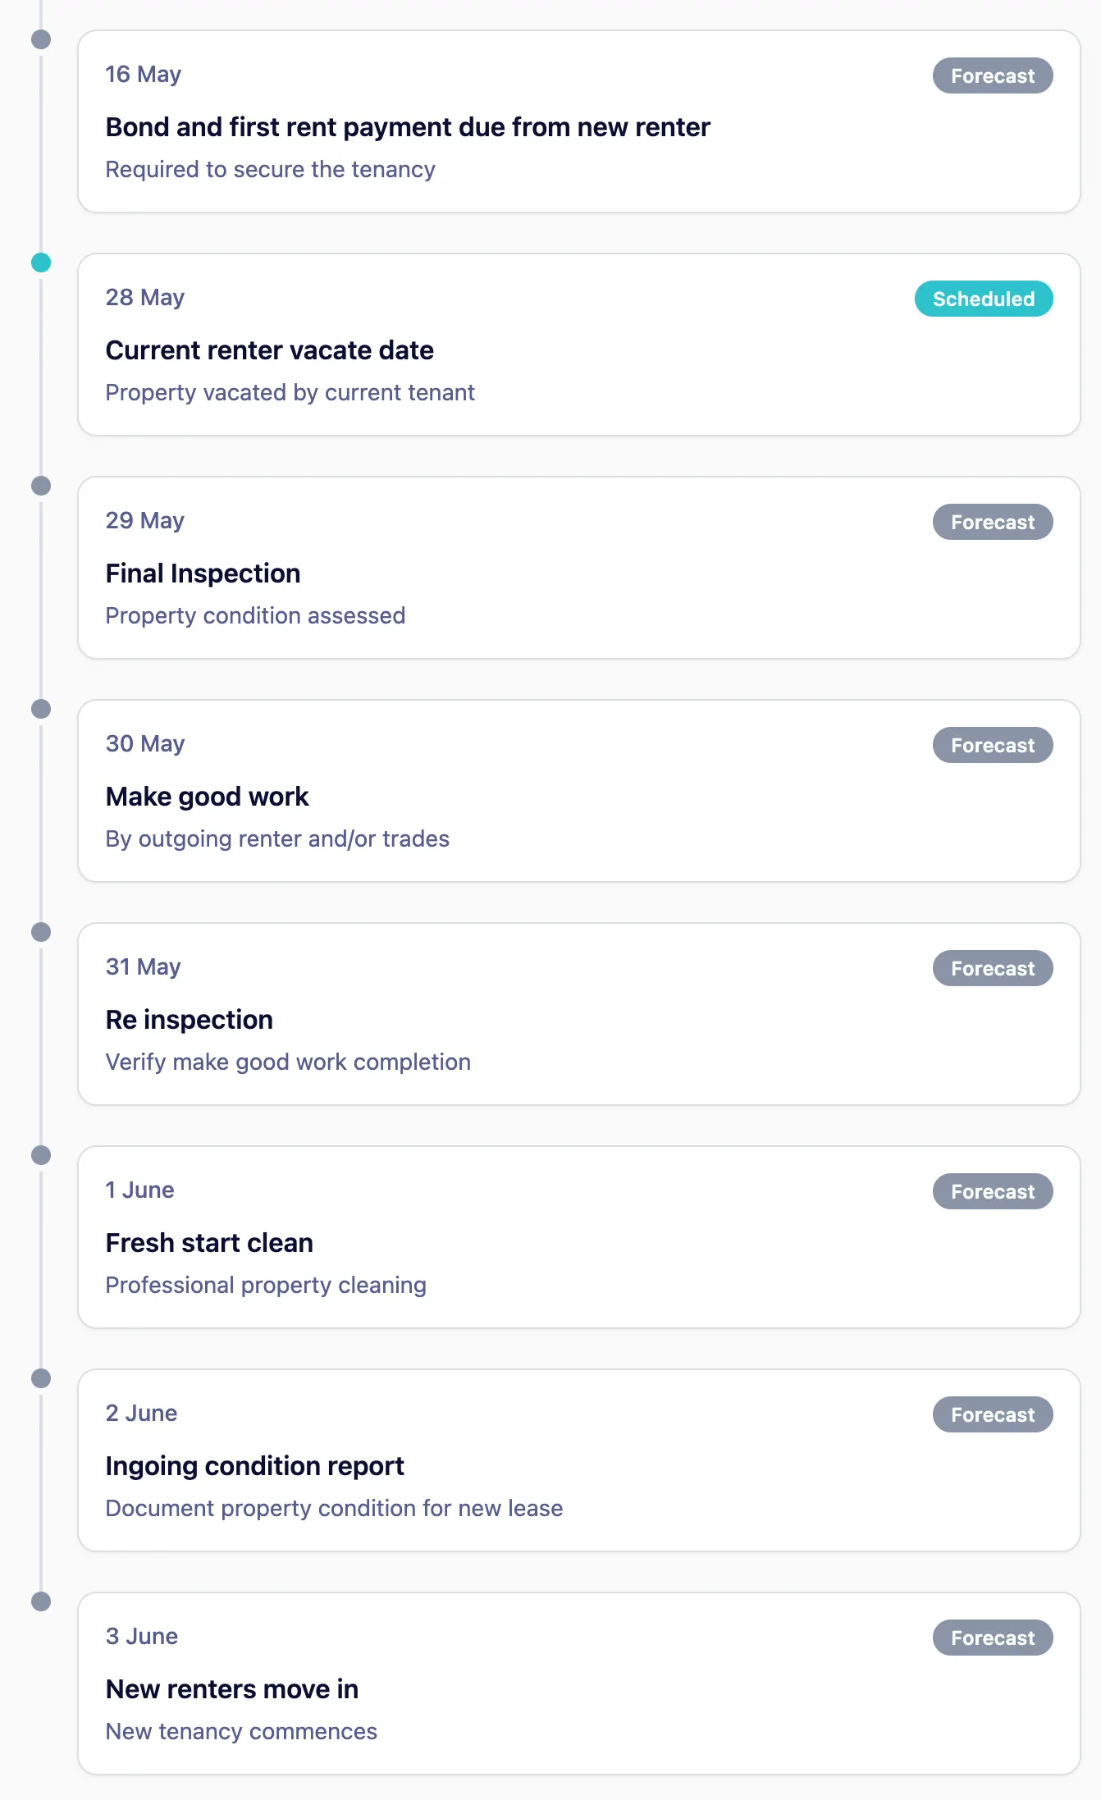This screenshot has width=1101, height=1800.
Task: Click the timeline dot next to 30 May
Action: tap(41, 709)
